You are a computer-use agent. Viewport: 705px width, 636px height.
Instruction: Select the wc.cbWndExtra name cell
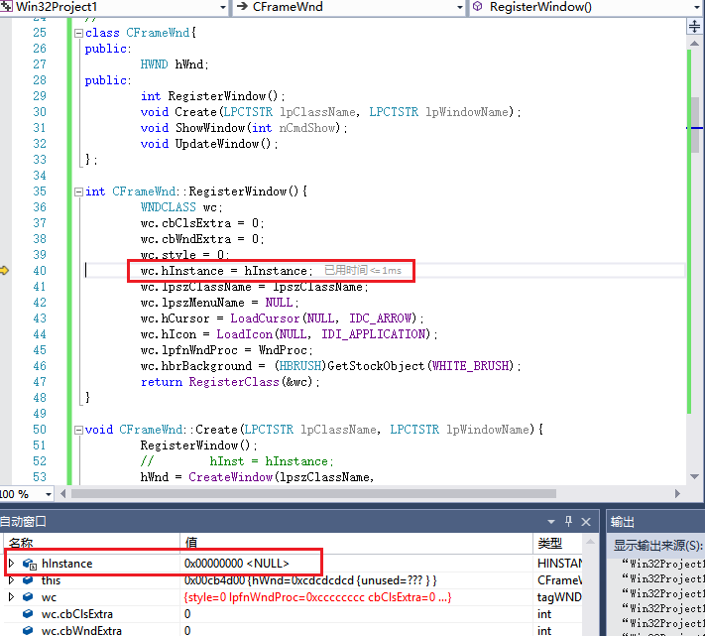tap(81, 631)
